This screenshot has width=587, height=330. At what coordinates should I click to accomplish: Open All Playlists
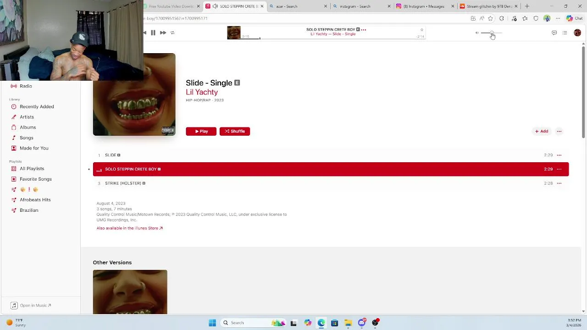pyautogui.click(x=32, y=169)
